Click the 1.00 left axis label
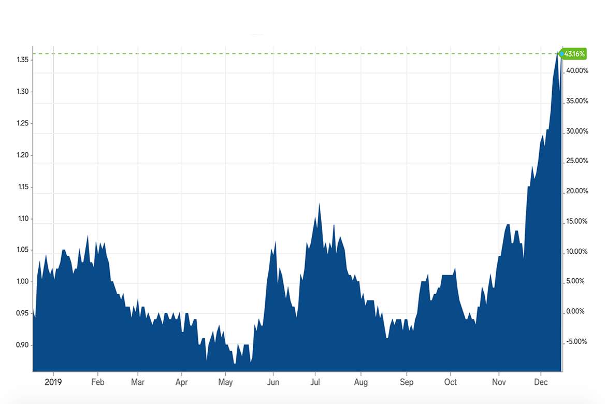Viewport: 606px width, 404px height. tap(22, 281)
